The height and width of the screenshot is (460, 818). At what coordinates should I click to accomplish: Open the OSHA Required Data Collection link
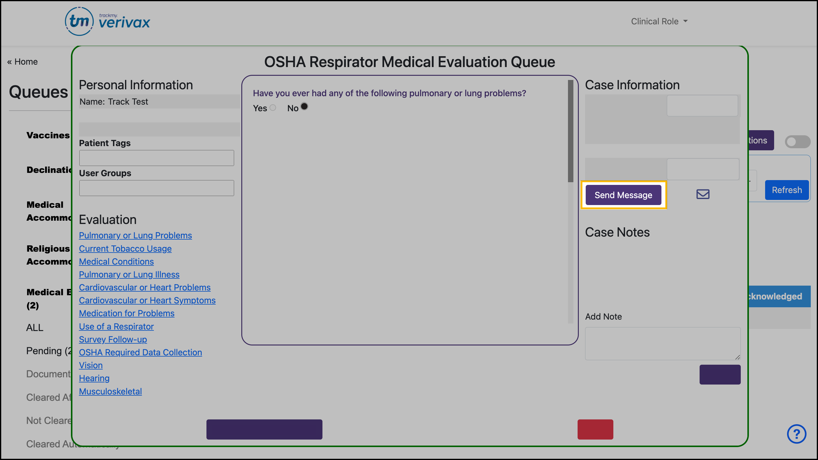[x=140, y=352]
